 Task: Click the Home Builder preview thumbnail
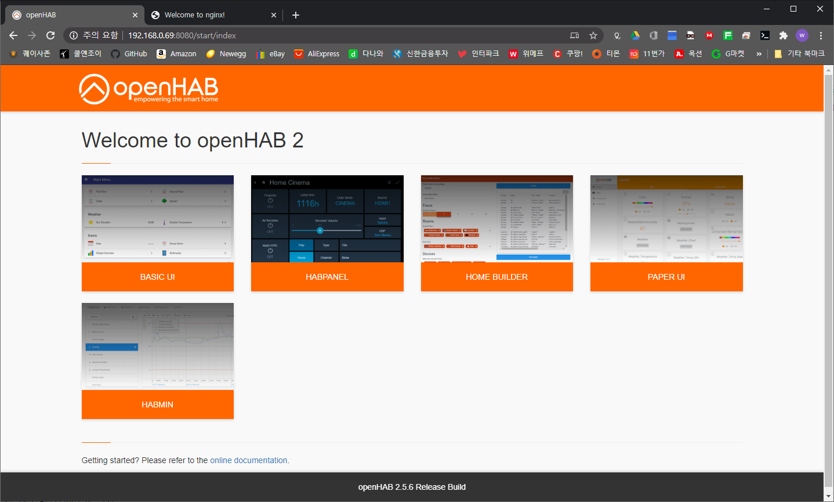tap(497, 219)
